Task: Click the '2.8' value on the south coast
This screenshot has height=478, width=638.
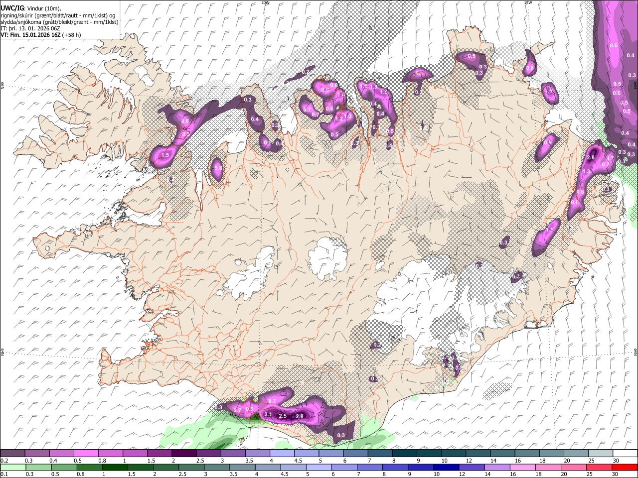Action: coord(300,416)
